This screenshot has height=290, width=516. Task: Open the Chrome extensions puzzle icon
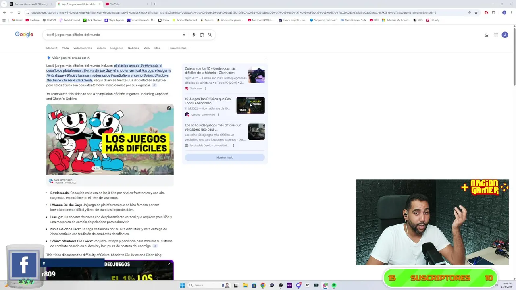(493, 12)
